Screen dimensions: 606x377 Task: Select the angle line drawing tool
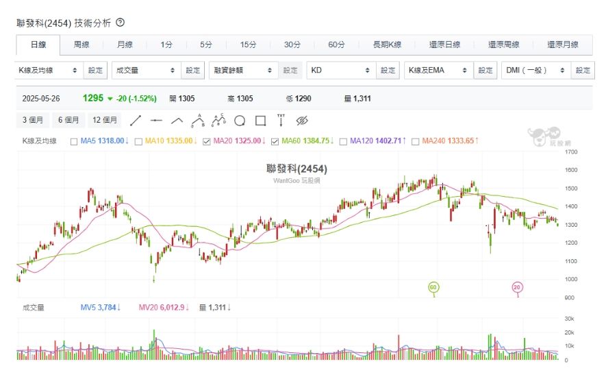(177, 121)
